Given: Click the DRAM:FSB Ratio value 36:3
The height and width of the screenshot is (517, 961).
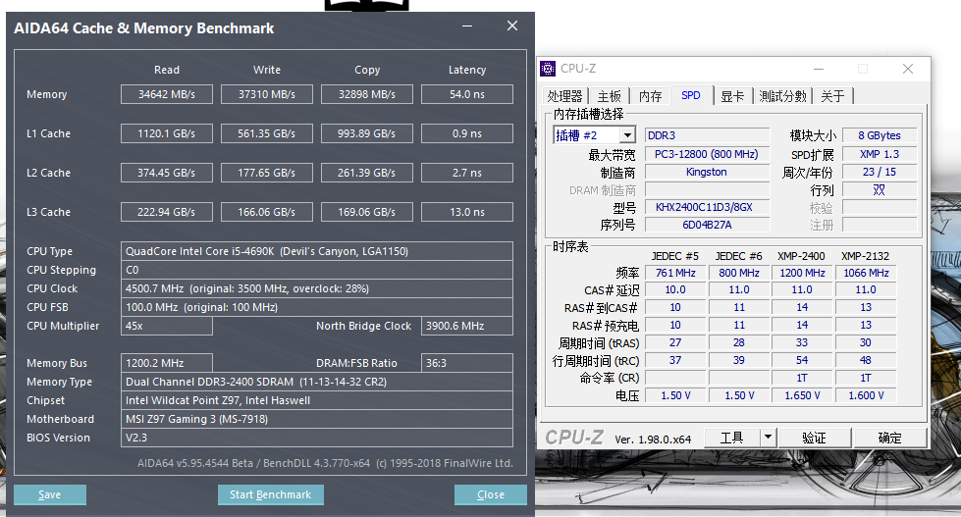Looking at the screenshot, I should point(467,363).
